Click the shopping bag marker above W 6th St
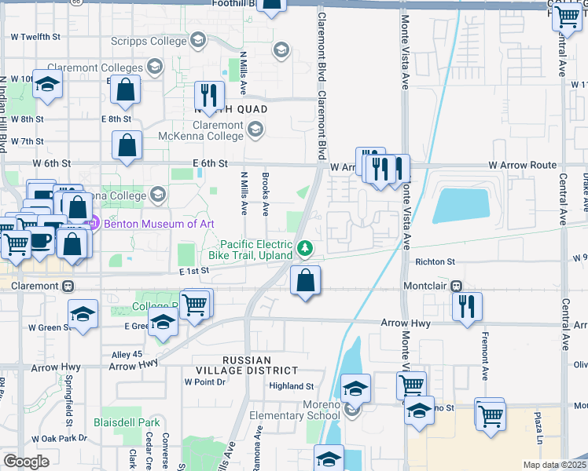This screenshot has height=471, width=588. [x=127, y=148]
